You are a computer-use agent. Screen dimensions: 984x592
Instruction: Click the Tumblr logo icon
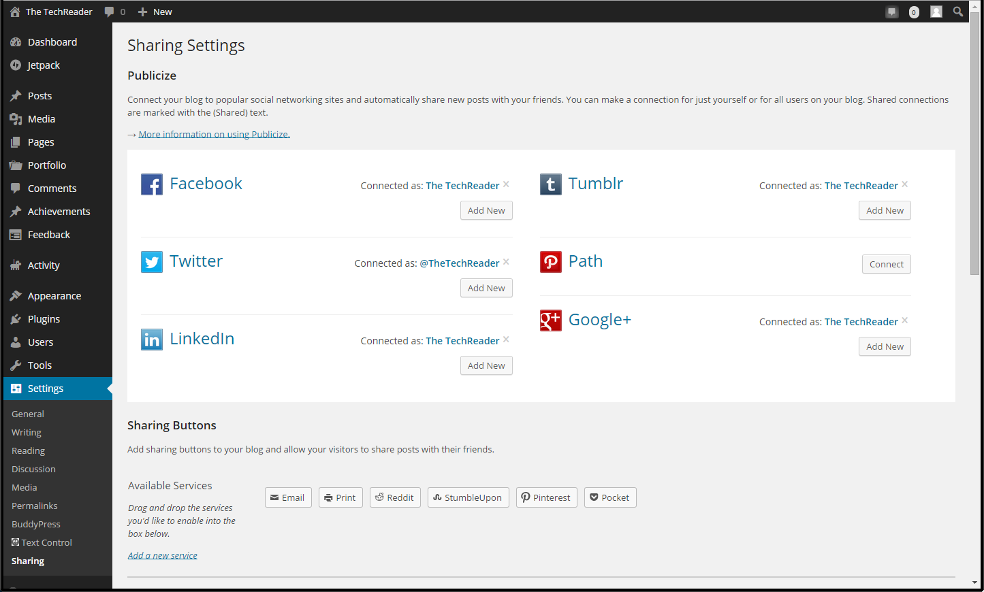coord(551,184)
